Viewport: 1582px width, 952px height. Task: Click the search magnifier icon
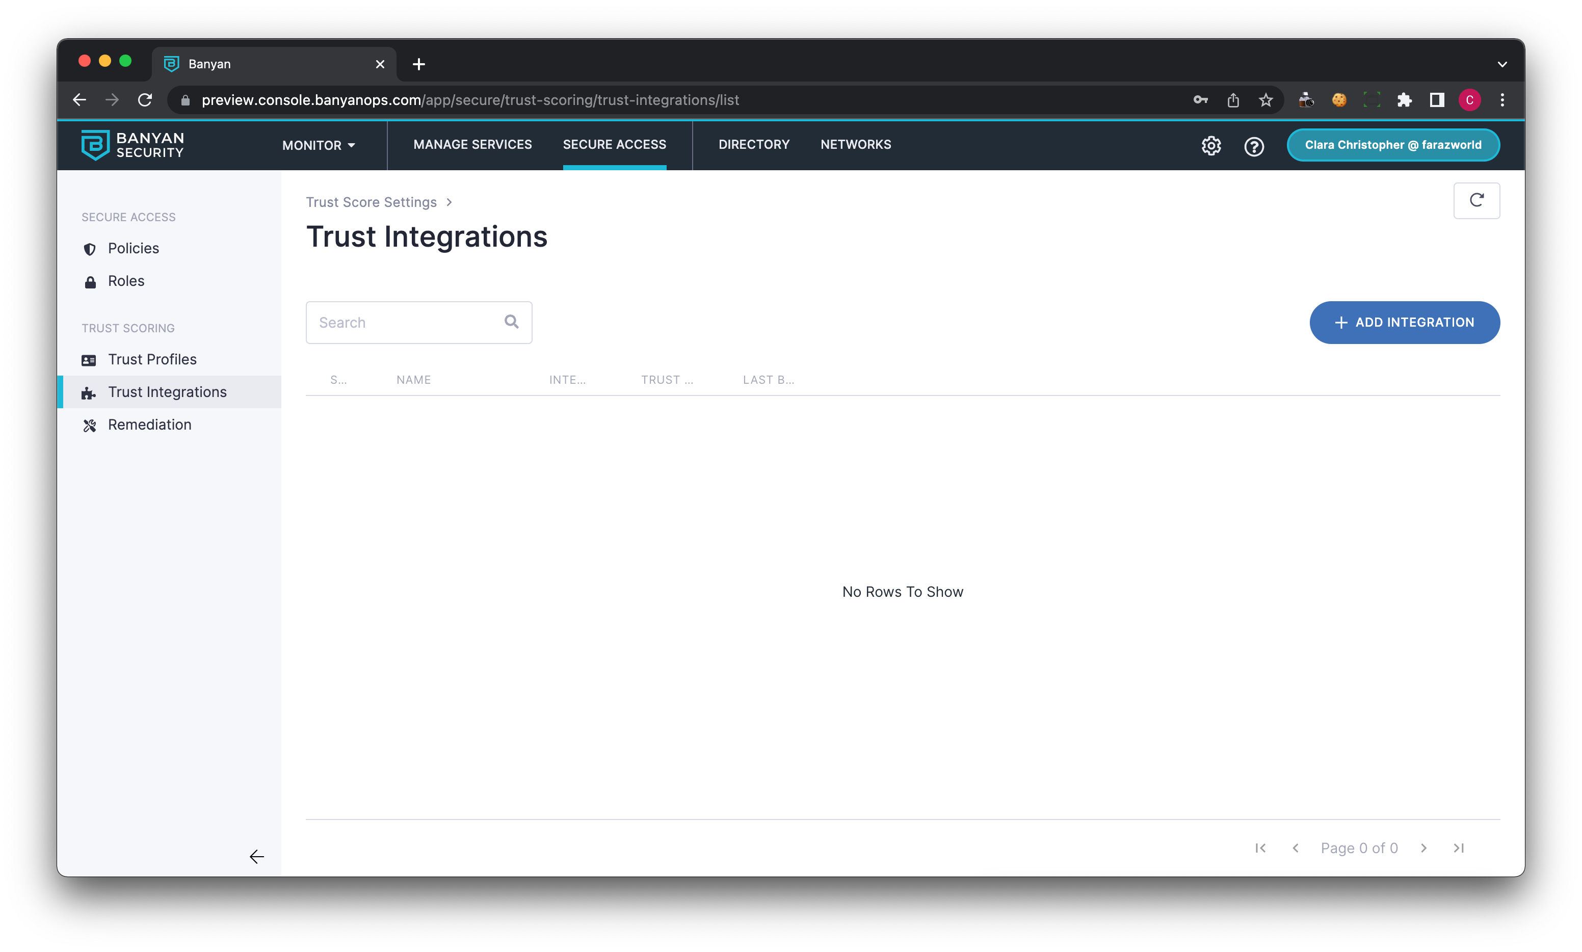[x=511, y=322]
